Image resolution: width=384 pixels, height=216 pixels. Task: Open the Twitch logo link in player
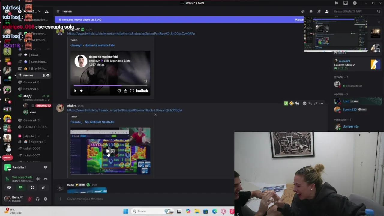pos(142,91)
